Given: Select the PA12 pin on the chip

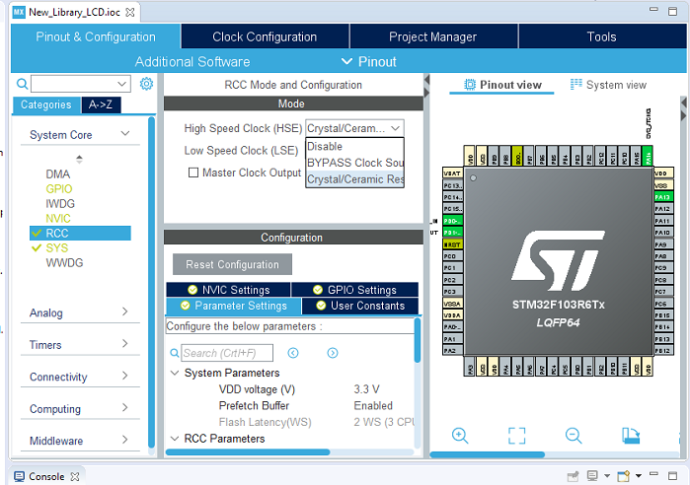Looking at the screenshot, I should click(x=663, y=209).
